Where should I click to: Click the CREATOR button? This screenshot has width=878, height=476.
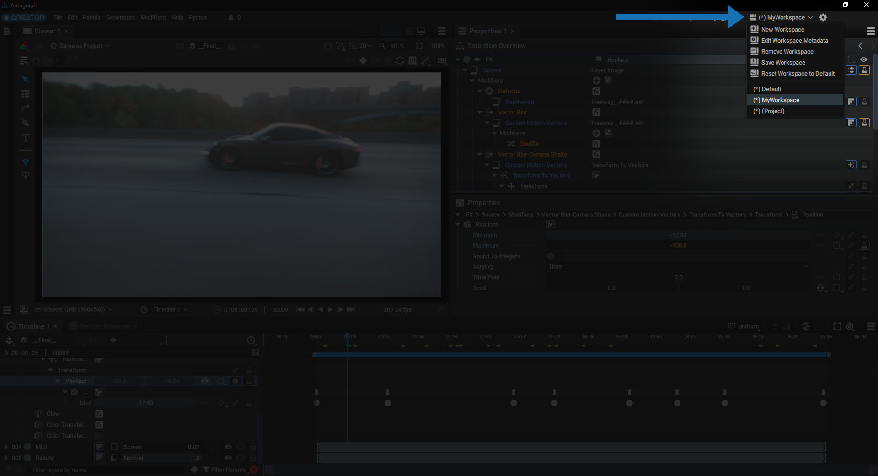coord(24,17)
